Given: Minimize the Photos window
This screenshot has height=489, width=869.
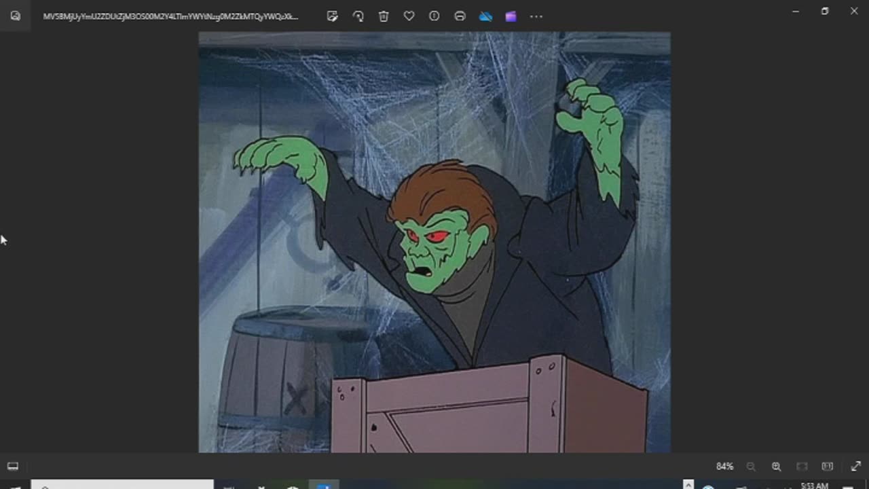Looking at the screenshot, I should (x=796, y=11).
